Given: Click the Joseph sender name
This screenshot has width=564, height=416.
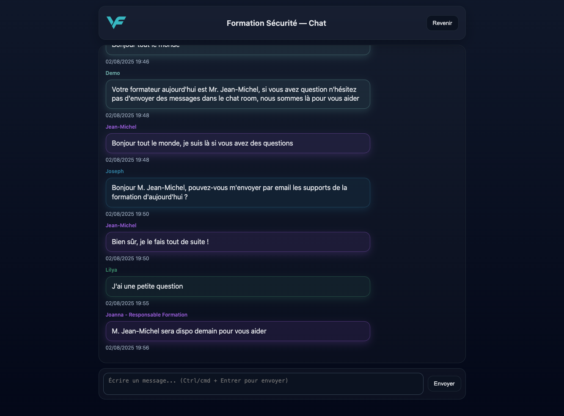Looking at the screenshot, I should (115, 171).
